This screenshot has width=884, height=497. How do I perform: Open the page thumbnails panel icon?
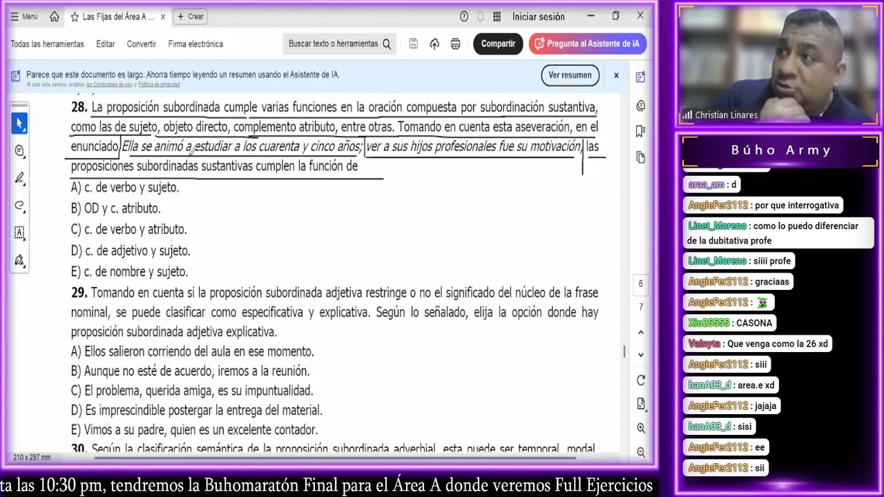(640, 157)
